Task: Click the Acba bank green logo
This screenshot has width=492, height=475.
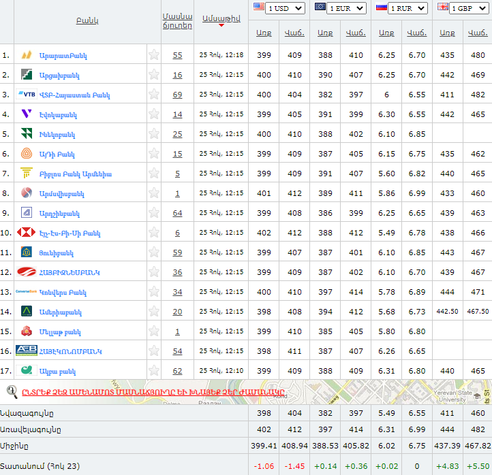Action: tap(27, 370)
